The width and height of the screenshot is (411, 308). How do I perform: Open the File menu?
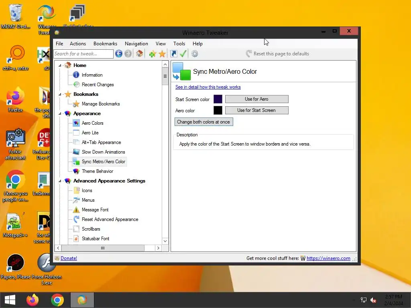tap(59, 44)
